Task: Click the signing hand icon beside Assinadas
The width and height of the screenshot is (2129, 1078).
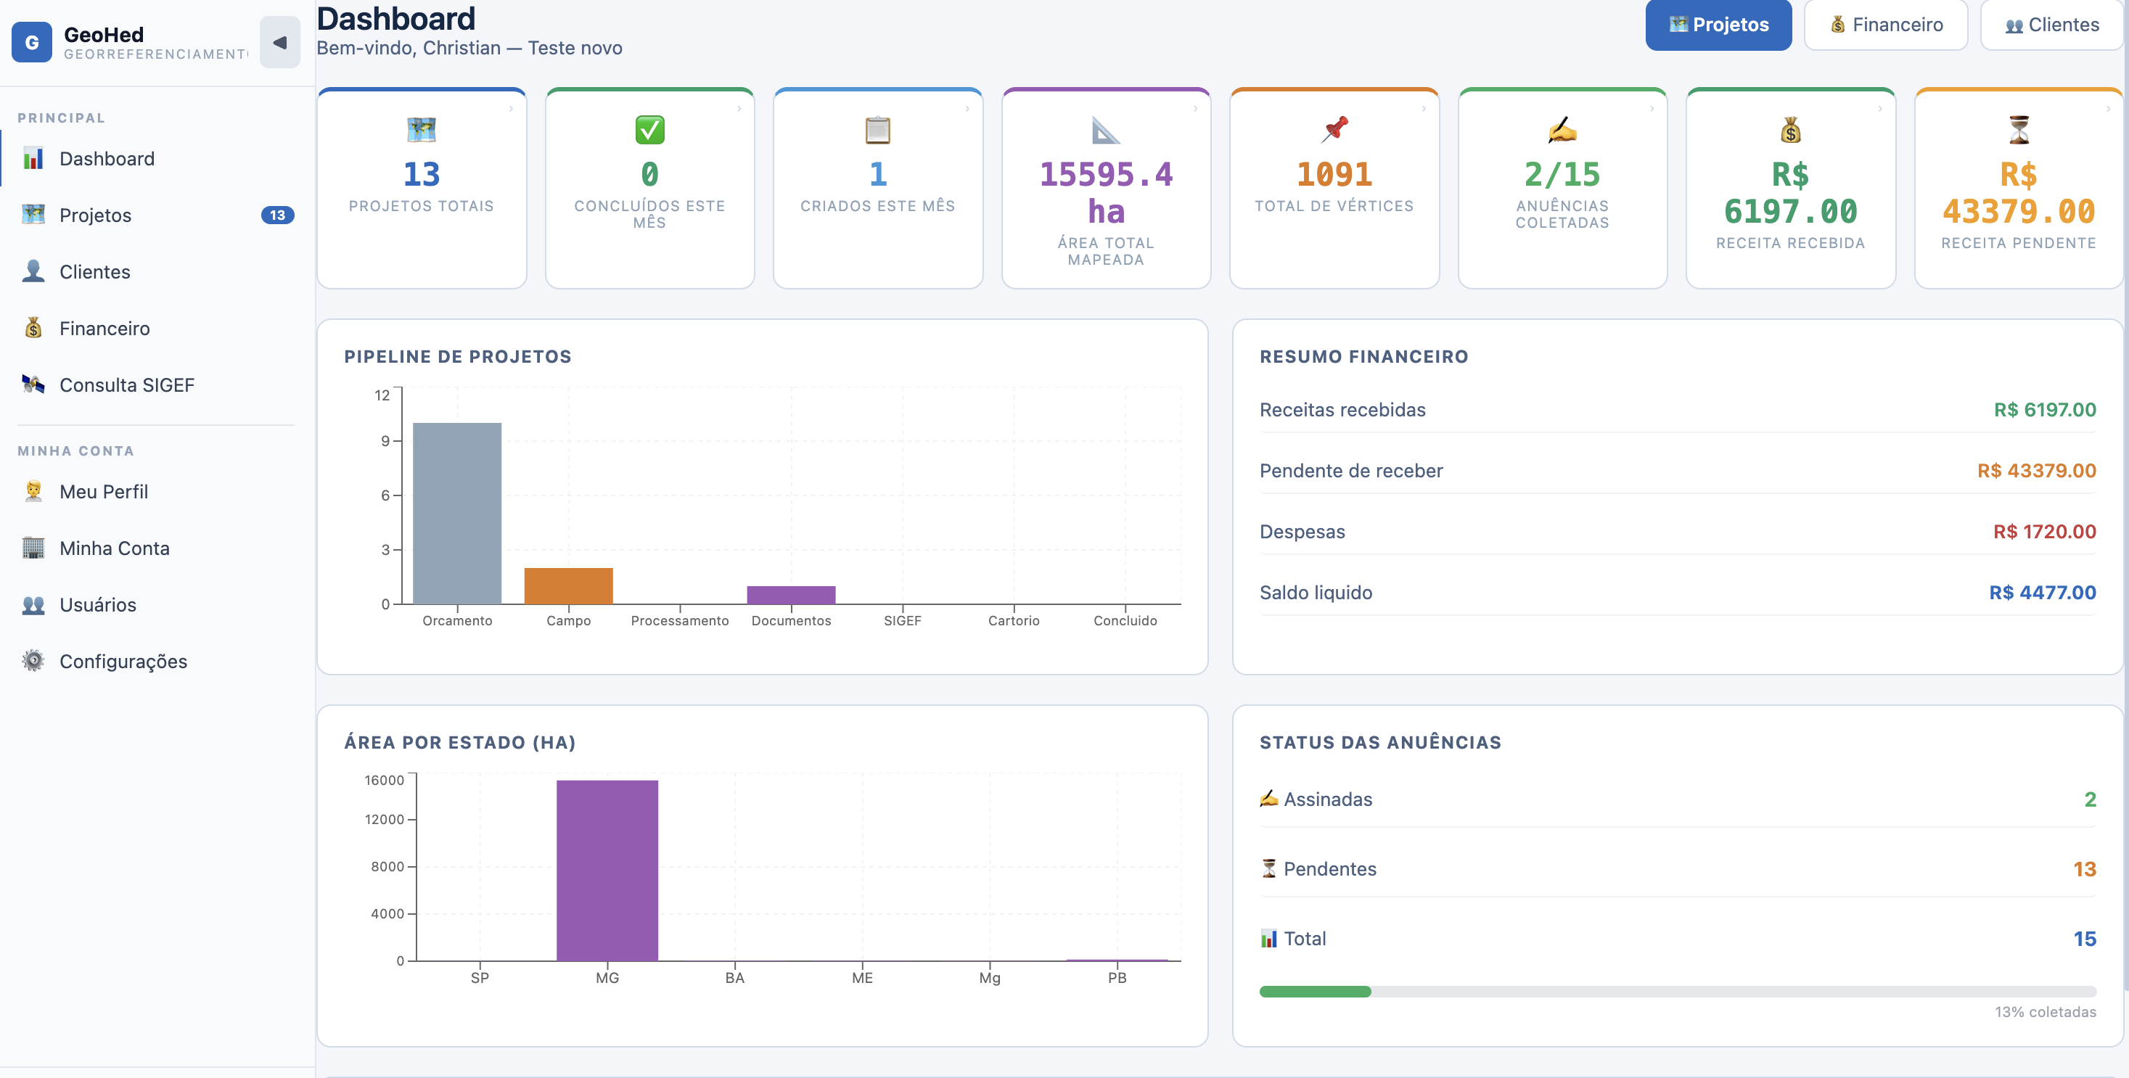Action: (x=1268, y=798)
